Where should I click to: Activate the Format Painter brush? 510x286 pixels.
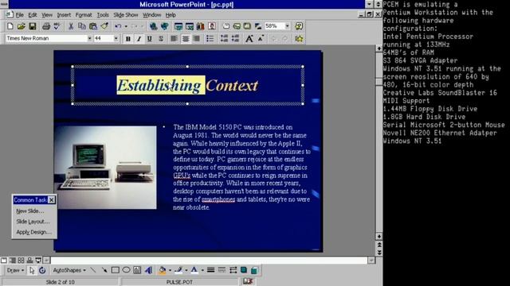[x=104, y=26]
